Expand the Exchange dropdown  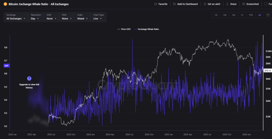16,19
